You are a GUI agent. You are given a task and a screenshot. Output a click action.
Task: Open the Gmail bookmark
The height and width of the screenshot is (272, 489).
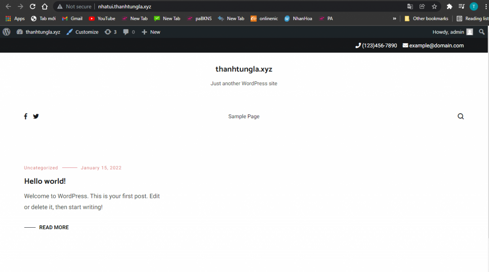coord(72,18)
